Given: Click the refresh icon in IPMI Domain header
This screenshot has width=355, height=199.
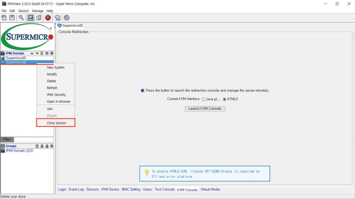Looking at the screenshot, I should (x=52, y=53).
